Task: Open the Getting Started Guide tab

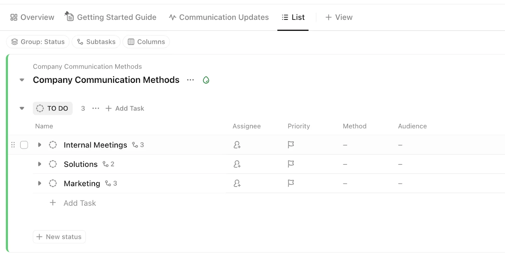Action: (x=110, y=17)
